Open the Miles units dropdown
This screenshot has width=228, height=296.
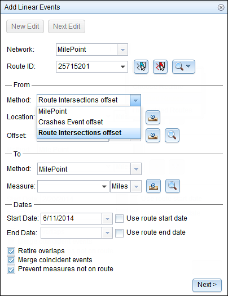point(136,186)
